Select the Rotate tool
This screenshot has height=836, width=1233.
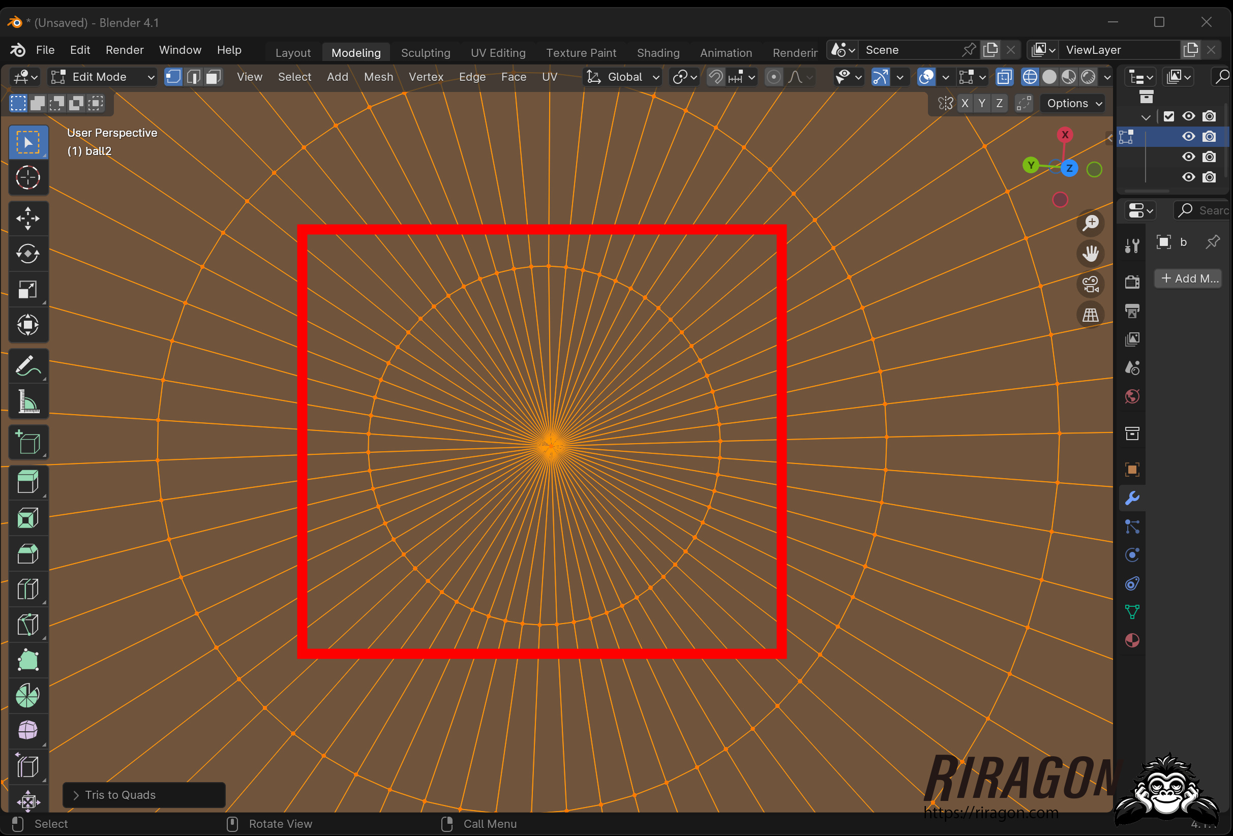(x=27, y=254)
